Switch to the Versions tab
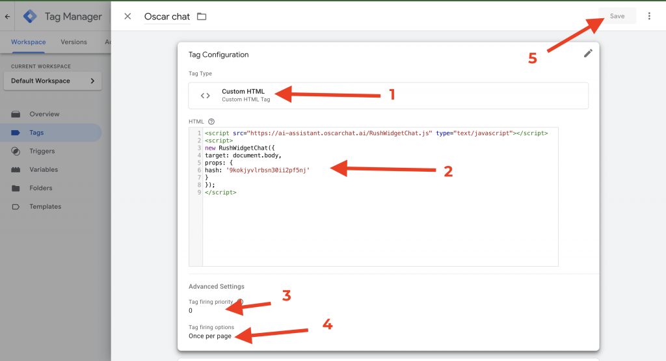The height and width of the screenshot is (361, 666). pyautogui.click(x=73, y=42)
